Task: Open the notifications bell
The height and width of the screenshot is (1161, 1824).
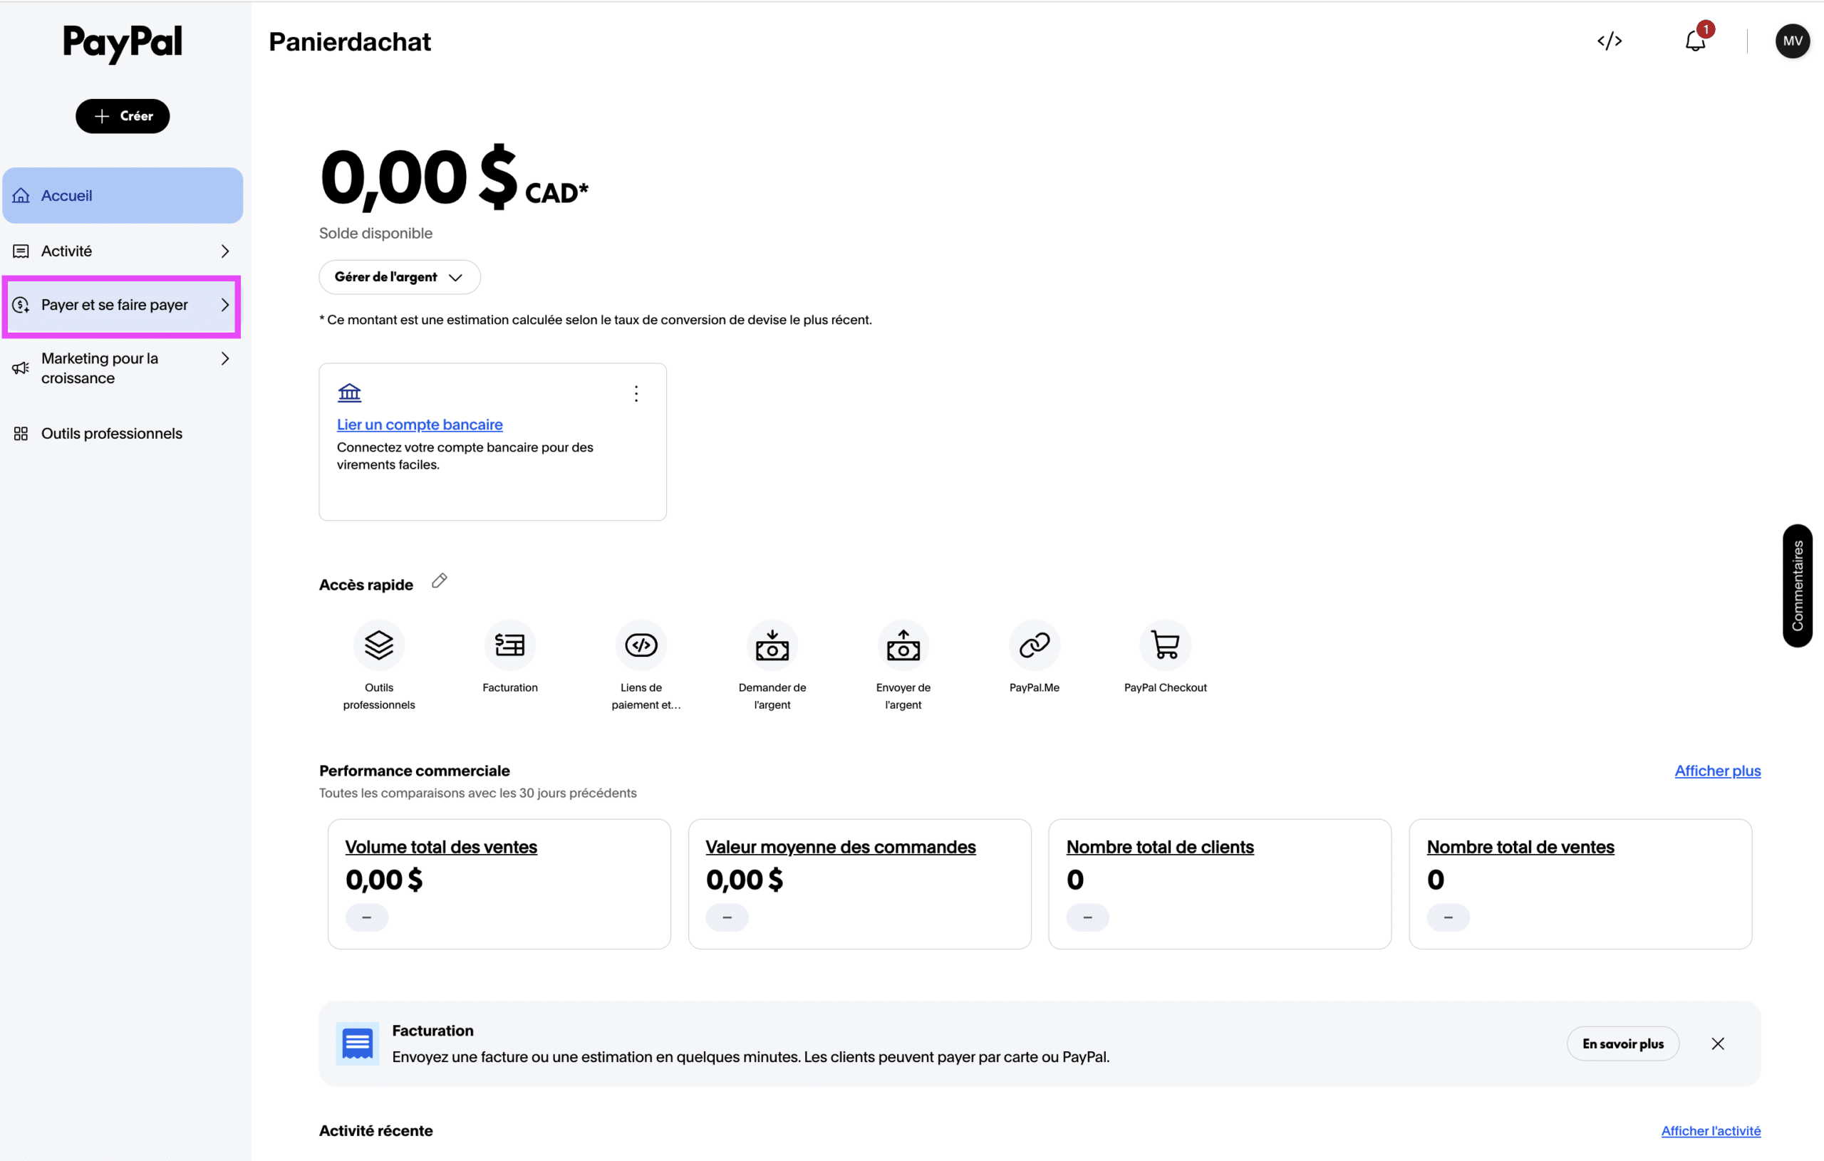Action: (x=1695, y=40)
